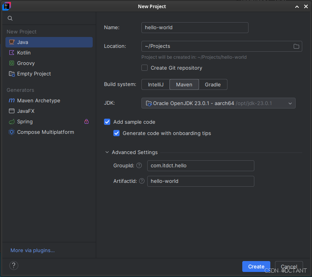
Task: Uncheck Generate code with onboarding tips
Action: click(116, 133)
